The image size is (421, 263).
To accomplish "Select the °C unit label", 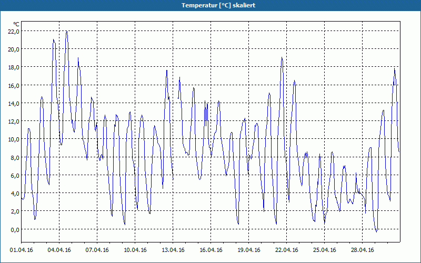I will pyautogui.click(x=16, y=24).
